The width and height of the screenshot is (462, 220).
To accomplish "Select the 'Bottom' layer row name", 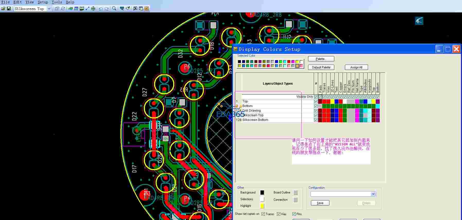I will 247,106.
